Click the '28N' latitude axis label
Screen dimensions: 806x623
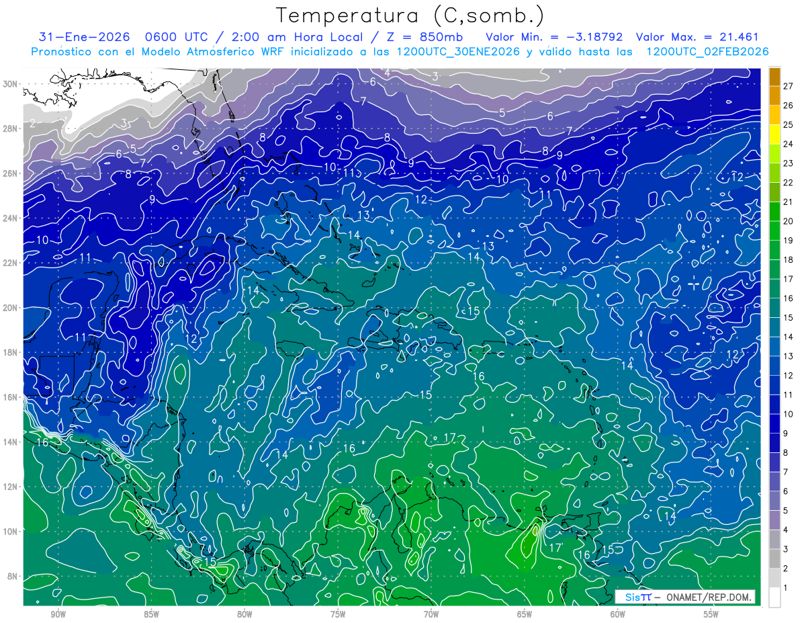[11, 128]
